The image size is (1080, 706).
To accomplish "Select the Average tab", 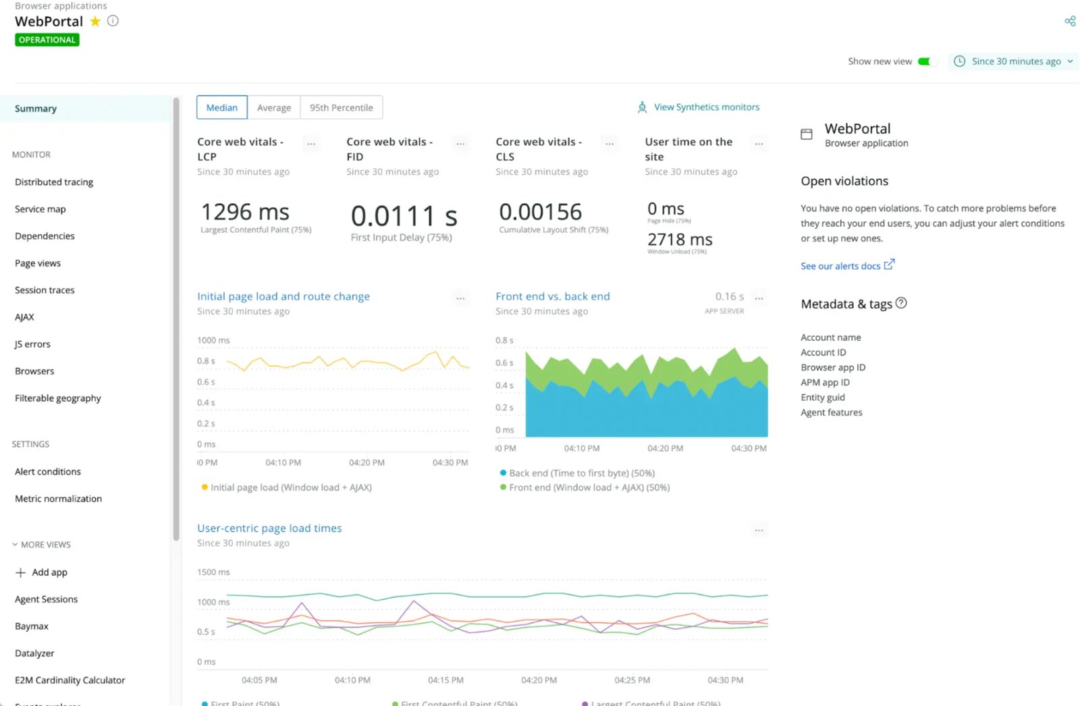I will 274,107.
